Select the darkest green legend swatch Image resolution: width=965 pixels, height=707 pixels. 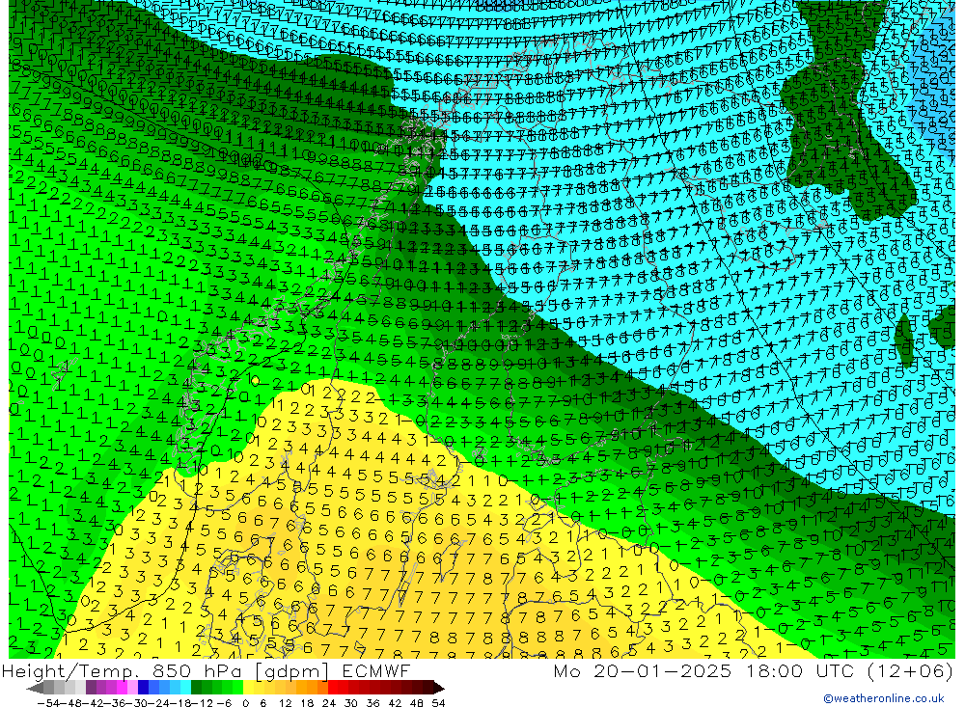[196, 688]
